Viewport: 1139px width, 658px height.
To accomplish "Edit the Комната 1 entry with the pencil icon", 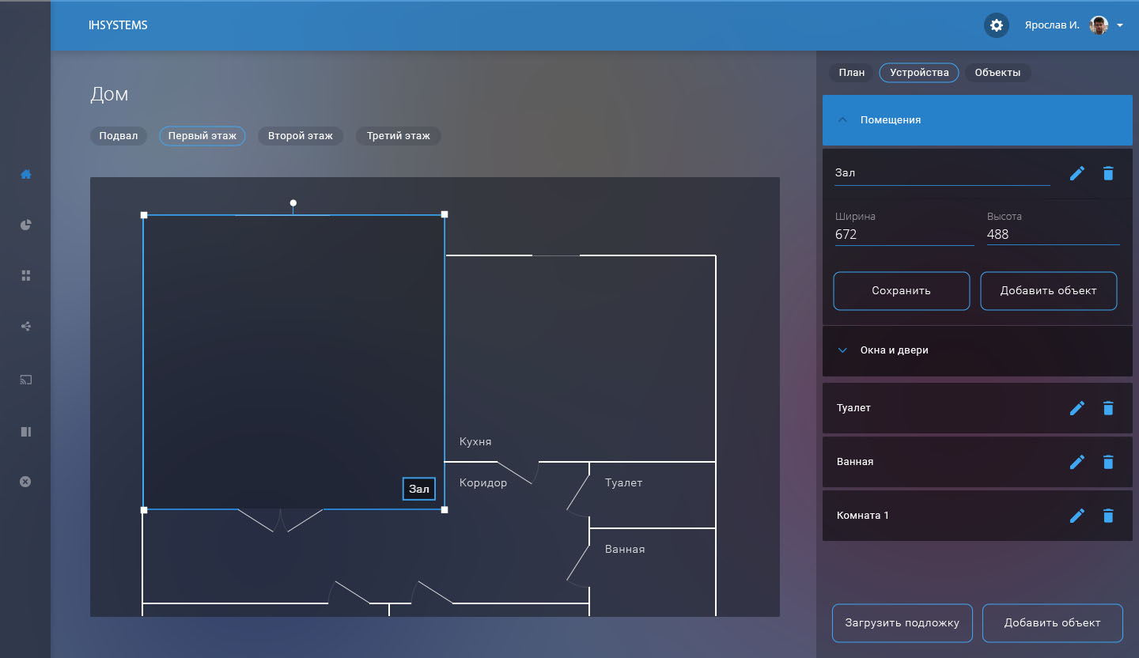I will (x=1077, y=516).
